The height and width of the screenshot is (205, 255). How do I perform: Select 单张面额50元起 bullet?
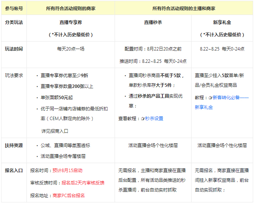pyautogui.click(x=57, y=98)
